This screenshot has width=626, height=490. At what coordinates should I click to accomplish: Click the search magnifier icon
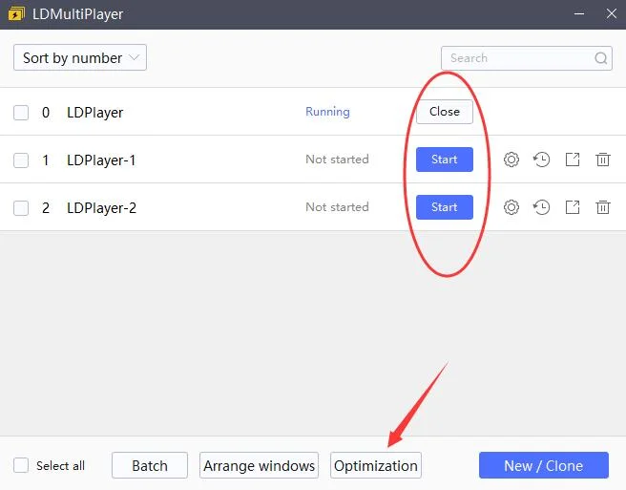pyautogui.click(x=601, y=58)
